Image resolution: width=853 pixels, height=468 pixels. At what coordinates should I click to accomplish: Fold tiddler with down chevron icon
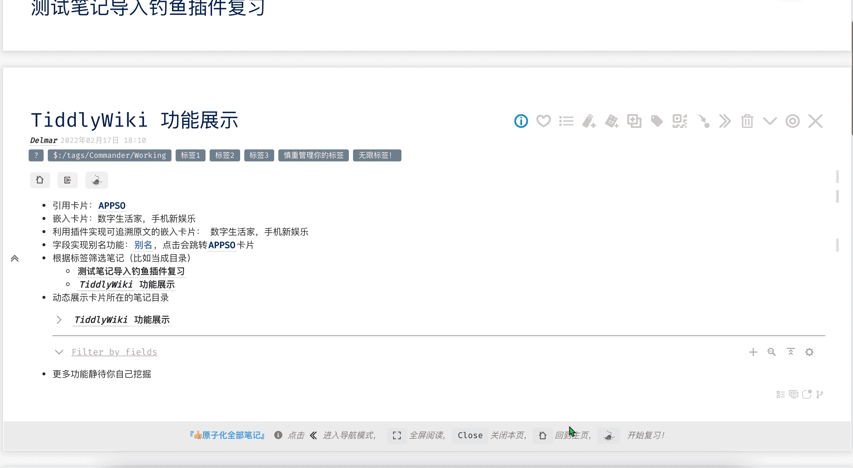[x=770, y=121]
